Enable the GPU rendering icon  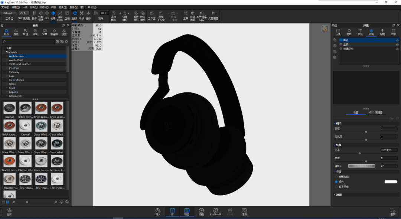tap(47, 15)
